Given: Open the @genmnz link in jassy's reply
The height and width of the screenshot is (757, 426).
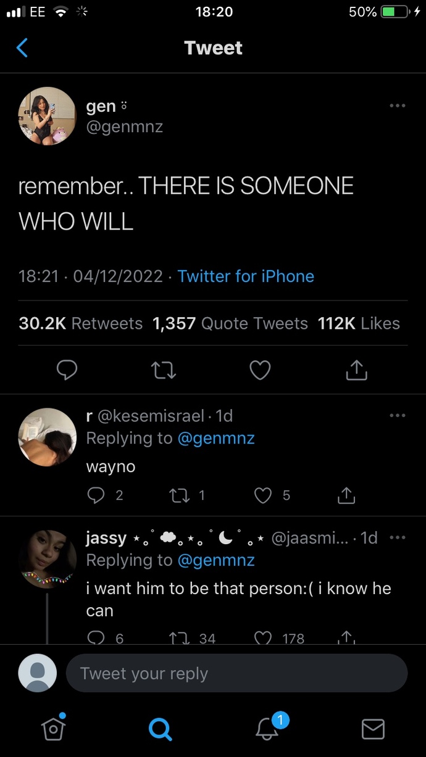Looking at the screenshot, I should coord(216,560).
